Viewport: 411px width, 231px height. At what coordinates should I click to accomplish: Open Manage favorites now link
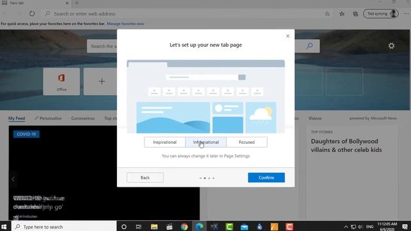[125, 24]
